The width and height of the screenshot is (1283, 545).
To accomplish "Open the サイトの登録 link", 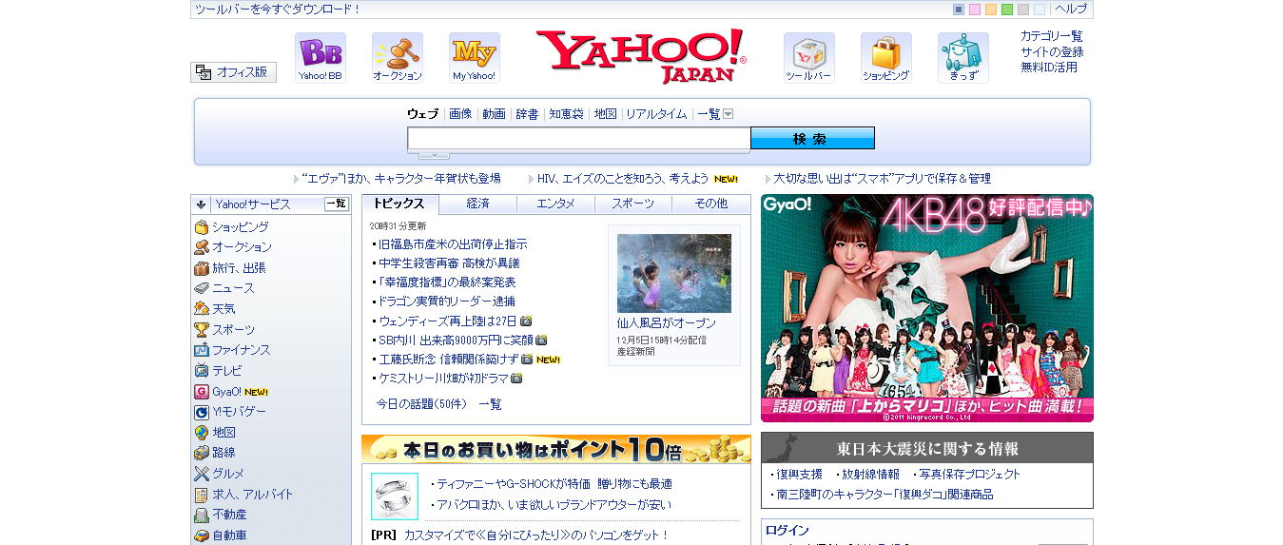I will click(x=1052, y=51).
